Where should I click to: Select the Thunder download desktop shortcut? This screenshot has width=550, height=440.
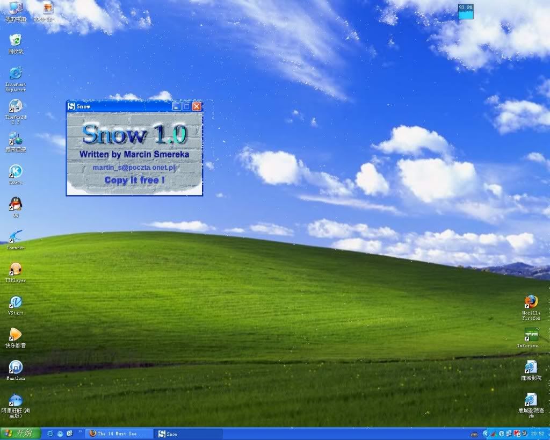16,240
